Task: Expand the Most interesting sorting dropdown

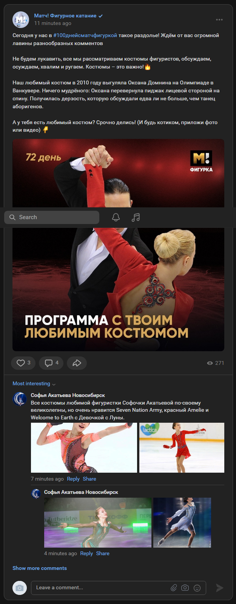Action: pos(34,384)
